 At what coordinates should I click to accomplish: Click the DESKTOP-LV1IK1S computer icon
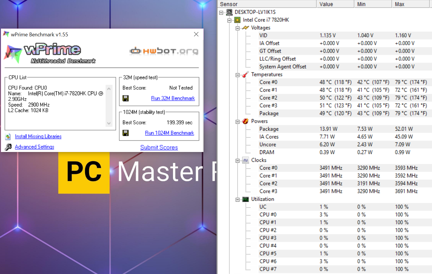pyautogui.click(x=229, y=12)
